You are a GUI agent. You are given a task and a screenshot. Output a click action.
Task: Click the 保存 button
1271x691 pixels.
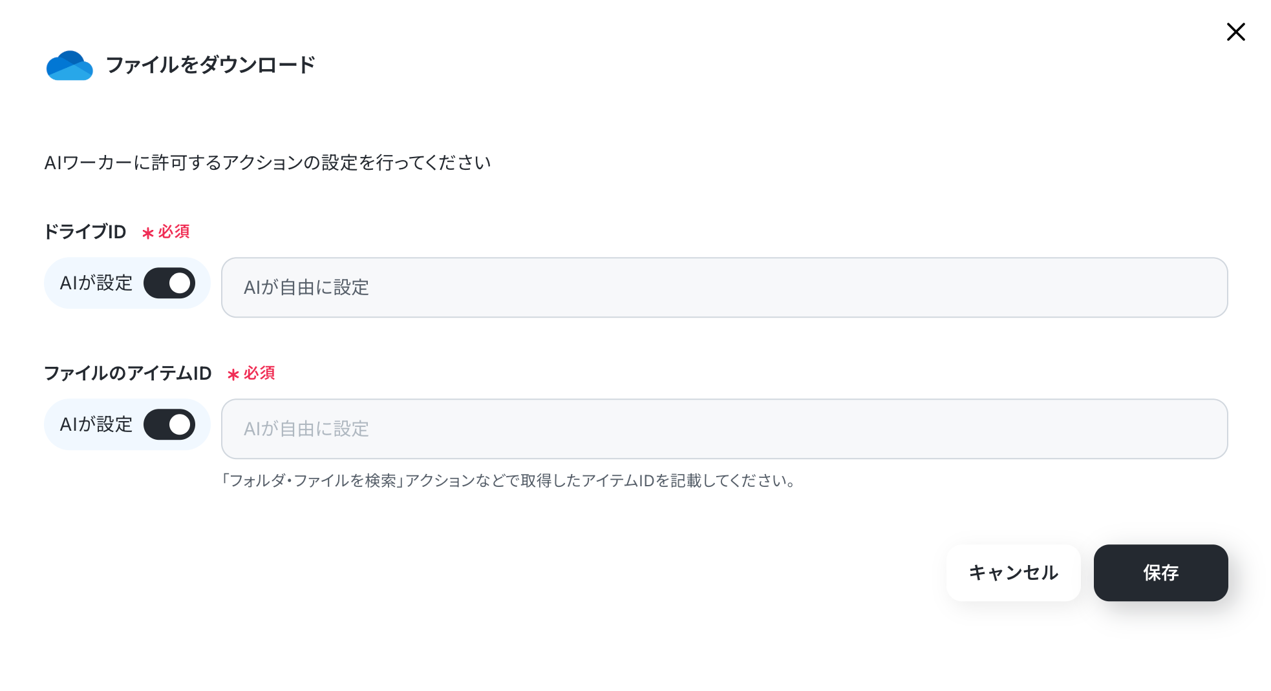pos(1160,573)
